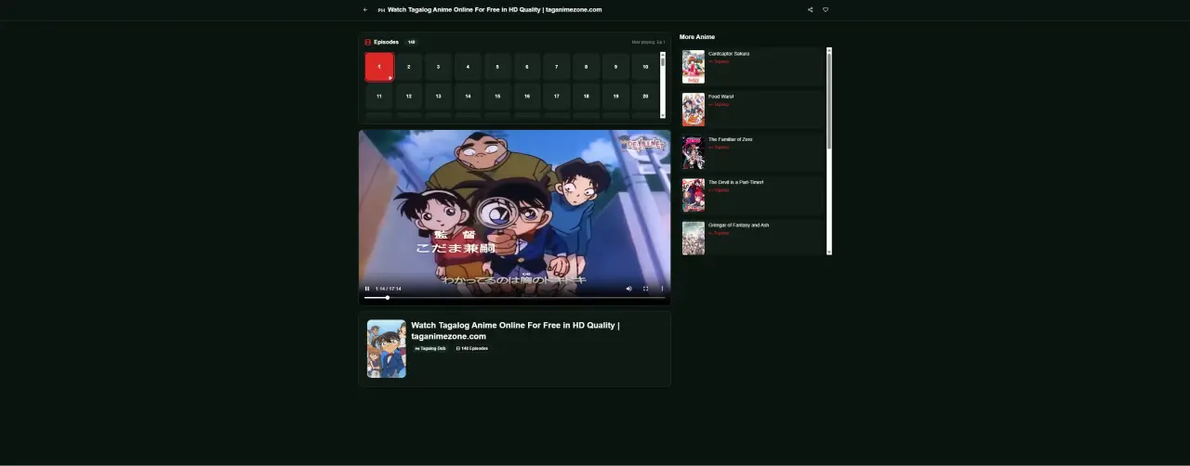Click the share icon in the header
This screenshot has height=466, width=1190.
pos(810,10)
